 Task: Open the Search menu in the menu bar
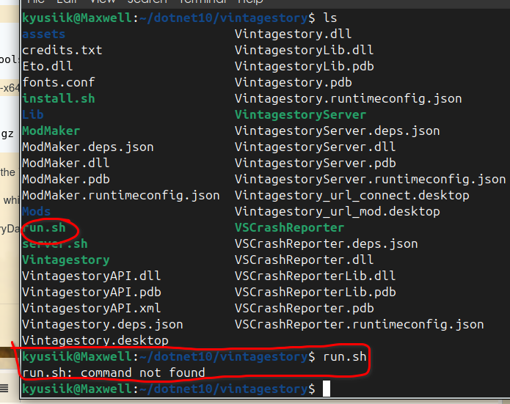pyautogui.click(x=147, y=2)
